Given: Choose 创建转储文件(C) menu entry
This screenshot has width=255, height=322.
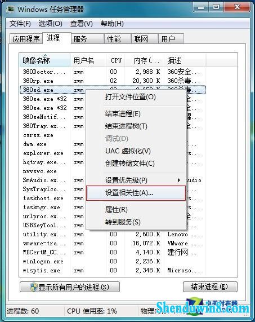Looking at the screenshot, I should [x=136, y=164].
